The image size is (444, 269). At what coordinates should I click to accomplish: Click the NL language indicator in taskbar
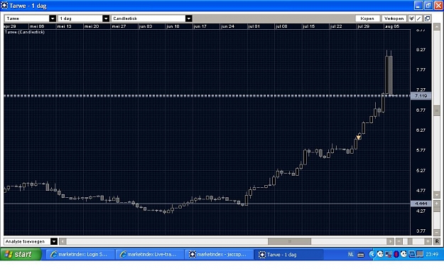351,255
